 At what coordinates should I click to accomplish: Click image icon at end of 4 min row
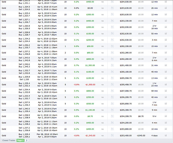(x=166, y=122)
